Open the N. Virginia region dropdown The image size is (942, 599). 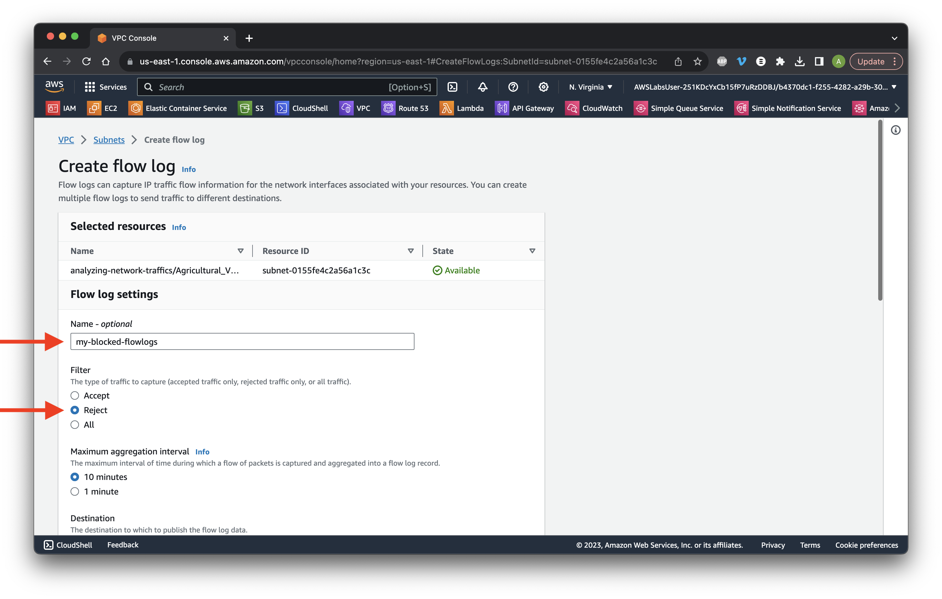point(591,87)
